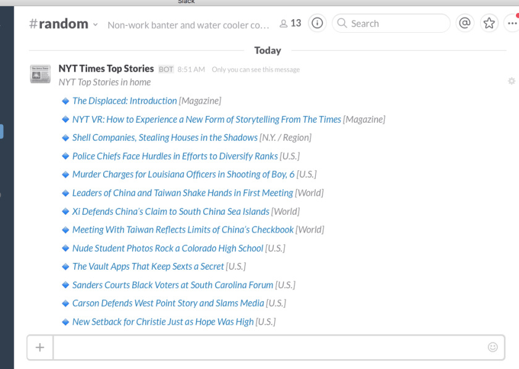Viewport: 519px width, 369px height.
Task: Open recent mentions with the @ icon
Action: (465, 23)
